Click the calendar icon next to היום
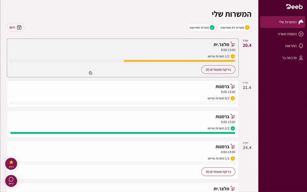The width and height of the screenshot is (307, 192). (19, 27)
